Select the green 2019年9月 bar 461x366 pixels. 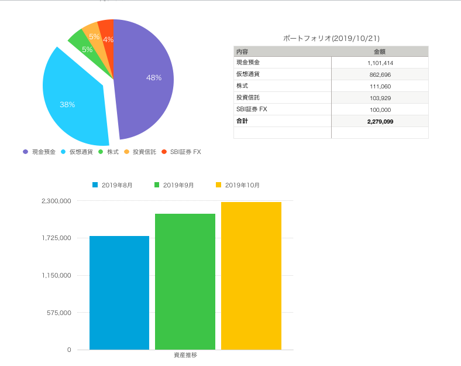[185, 282]
